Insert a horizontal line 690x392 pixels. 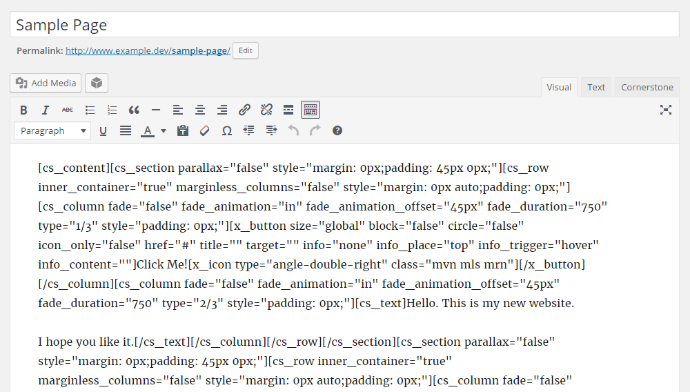pyautogui.click(x=156, y=110)
